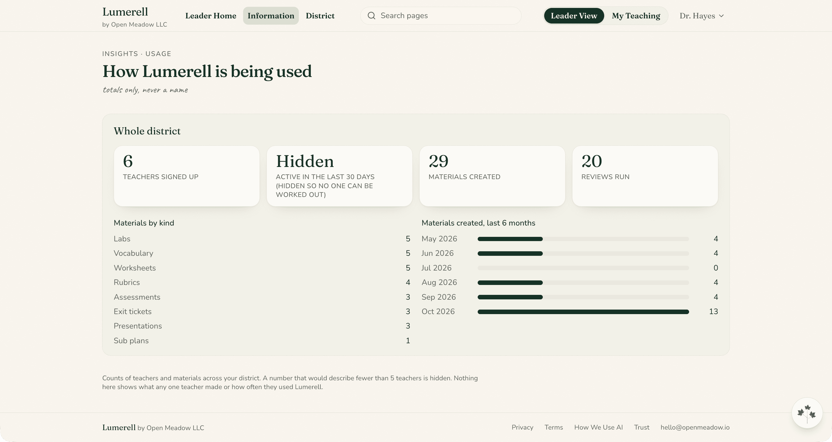Screen dimensions: 832x442
Task: Click the Whole district heading
Action: pyautogui.click(x=147, y=131)
